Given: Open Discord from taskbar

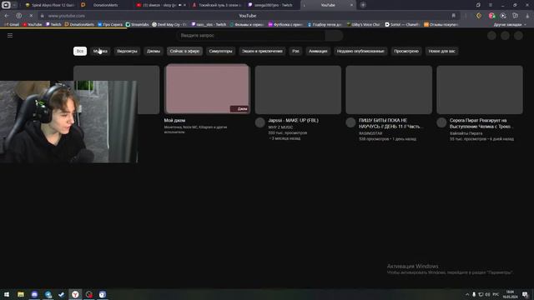Looking at the screenshot, I should tap(34, 294).
